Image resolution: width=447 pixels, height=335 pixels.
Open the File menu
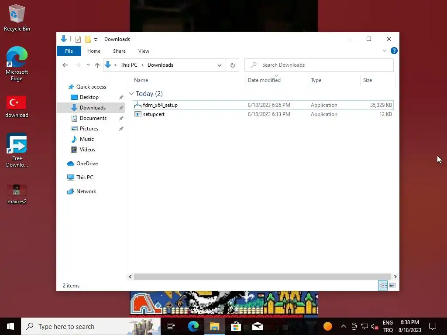click(69, 51)
